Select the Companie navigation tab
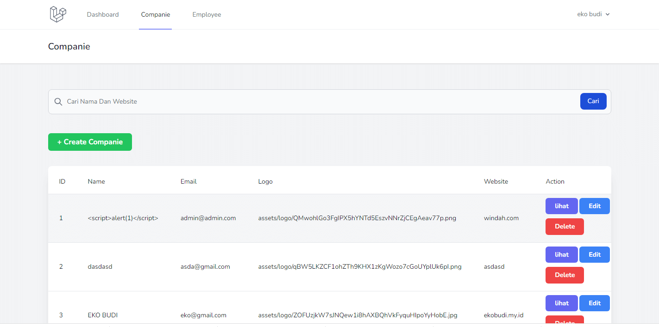 pos(156,14)
